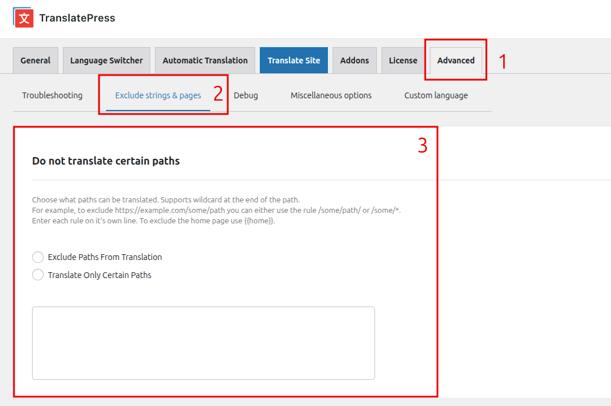Viewport: 611px width, 406px height.
Task: Click the TranslatePress title text
Action: [77, 18]
